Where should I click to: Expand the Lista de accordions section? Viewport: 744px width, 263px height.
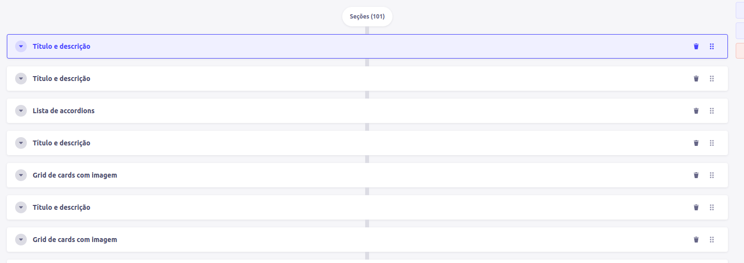coord(21,111)
